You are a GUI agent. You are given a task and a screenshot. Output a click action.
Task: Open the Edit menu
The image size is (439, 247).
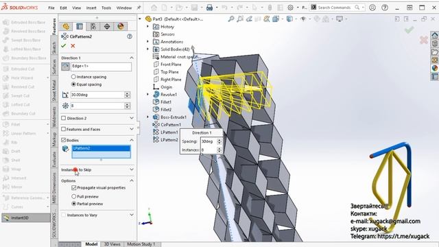tap(63, 8)
